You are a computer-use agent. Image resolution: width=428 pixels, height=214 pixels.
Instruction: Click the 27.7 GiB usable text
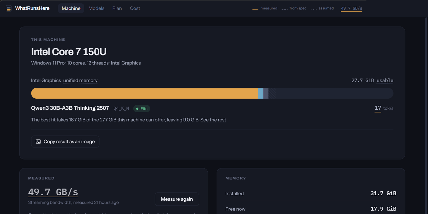(x=372, y=80)
